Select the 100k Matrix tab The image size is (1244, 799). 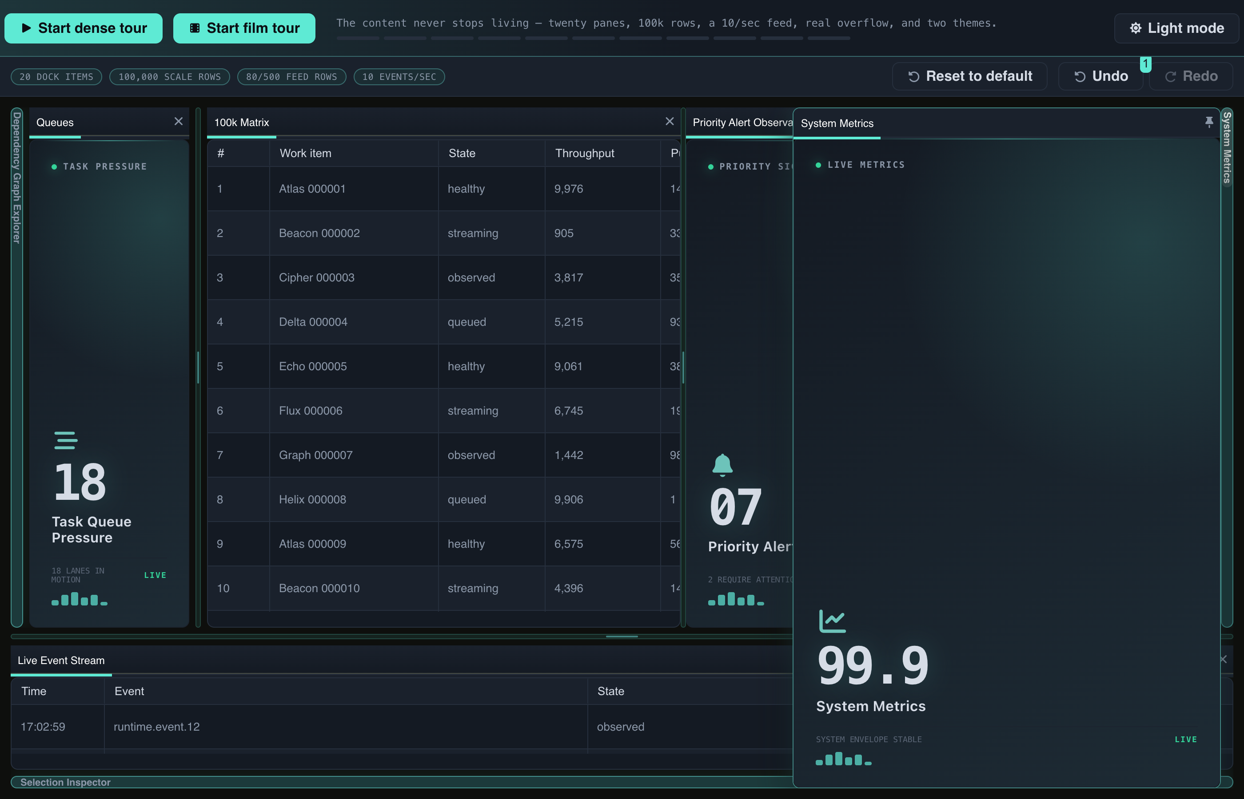241,123
